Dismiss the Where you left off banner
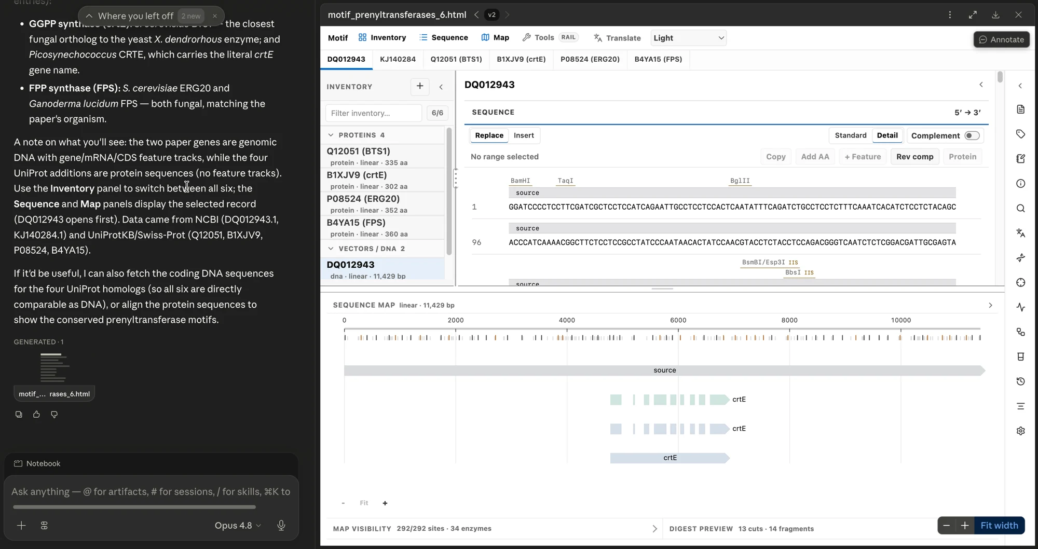Image resolution: width=1038 pixels, height=549 pixels. (214, 16)
